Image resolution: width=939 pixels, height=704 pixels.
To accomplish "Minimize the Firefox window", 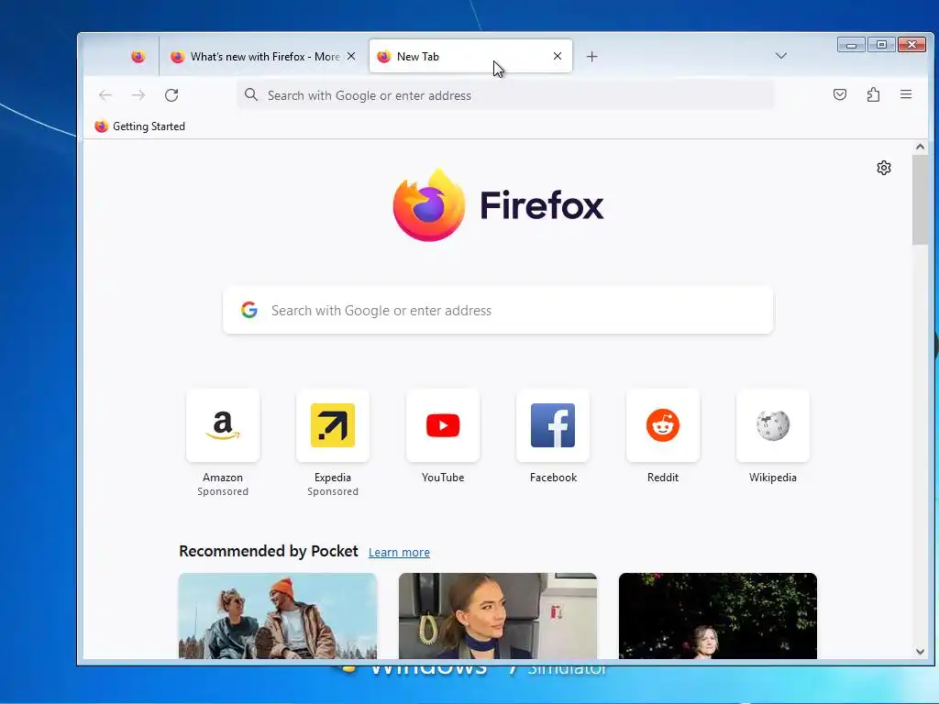I will pyautogui.click(x=852, y=45).
